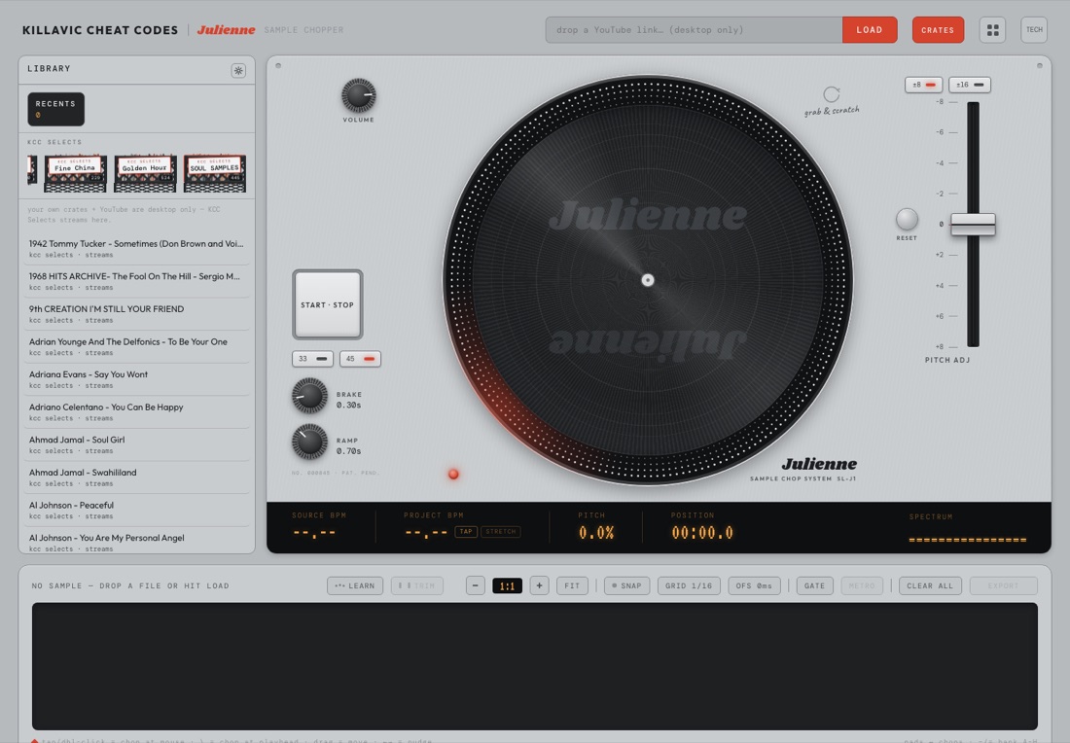Click the pitch adjust fader handle
The height and width of the screenshot is (743, 1070).
(x=973, y=225)
